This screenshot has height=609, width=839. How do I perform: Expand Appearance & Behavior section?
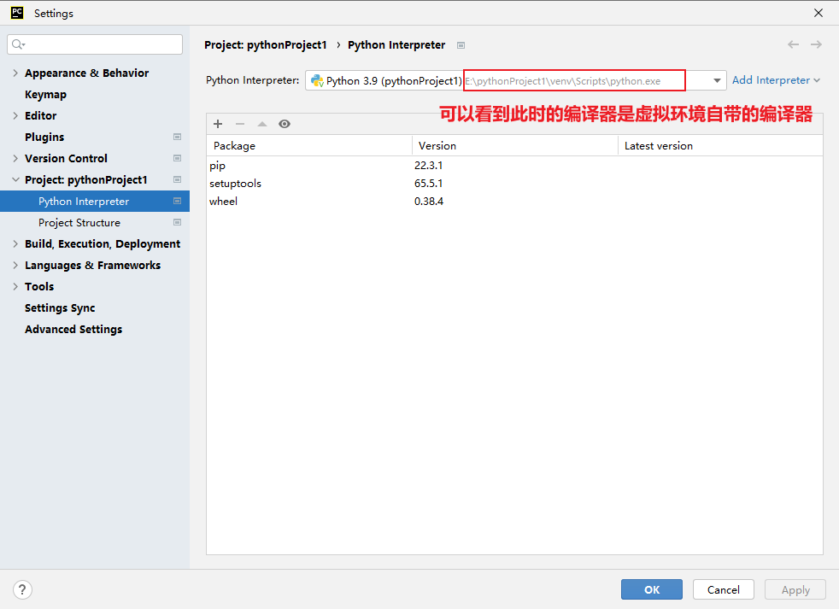(x=15, y=73)
